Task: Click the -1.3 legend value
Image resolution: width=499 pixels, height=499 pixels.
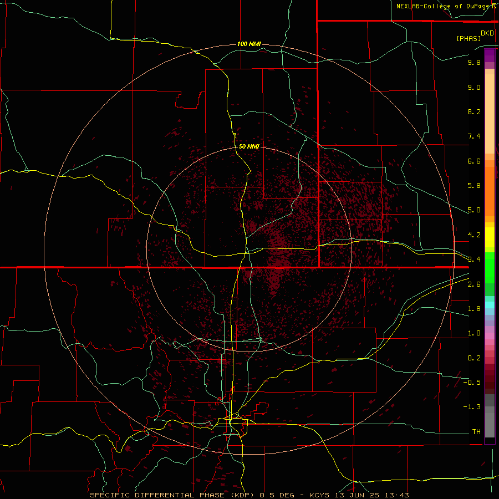Action: 472,407
